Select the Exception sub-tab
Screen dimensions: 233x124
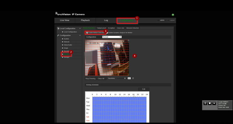click(x=112, y=28)
